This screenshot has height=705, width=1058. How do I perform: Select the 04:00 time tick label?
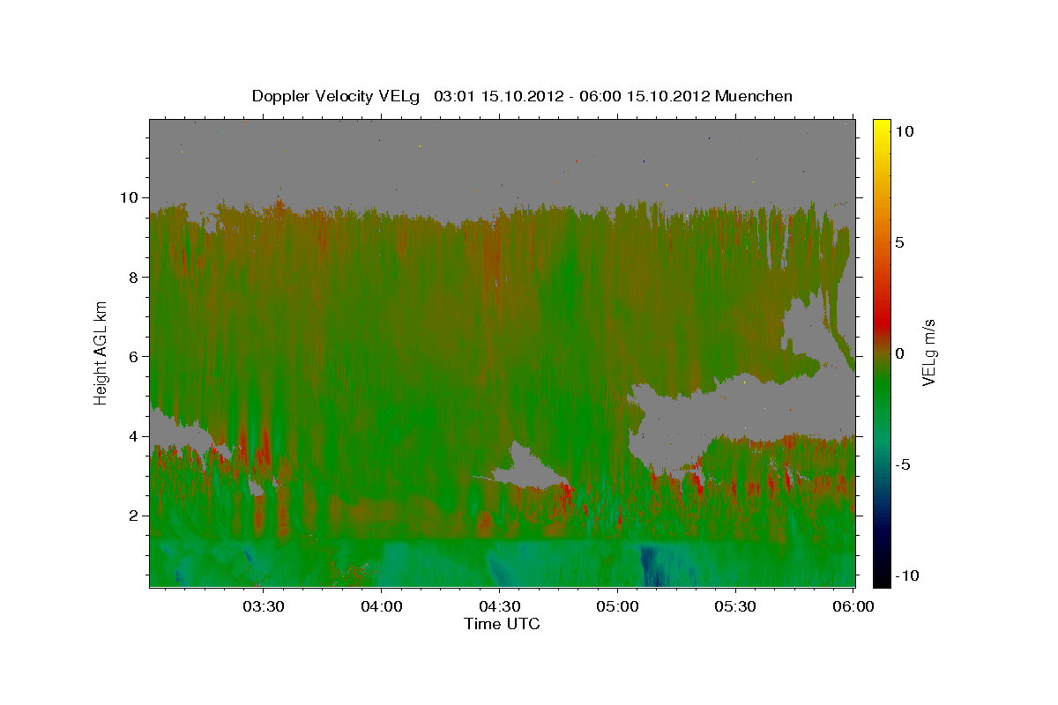coord(381,606)
